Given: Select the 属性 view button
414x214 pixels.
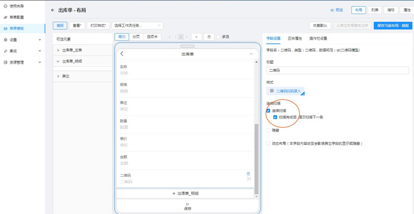Looking at the screenshot, I should pos(407,10).
